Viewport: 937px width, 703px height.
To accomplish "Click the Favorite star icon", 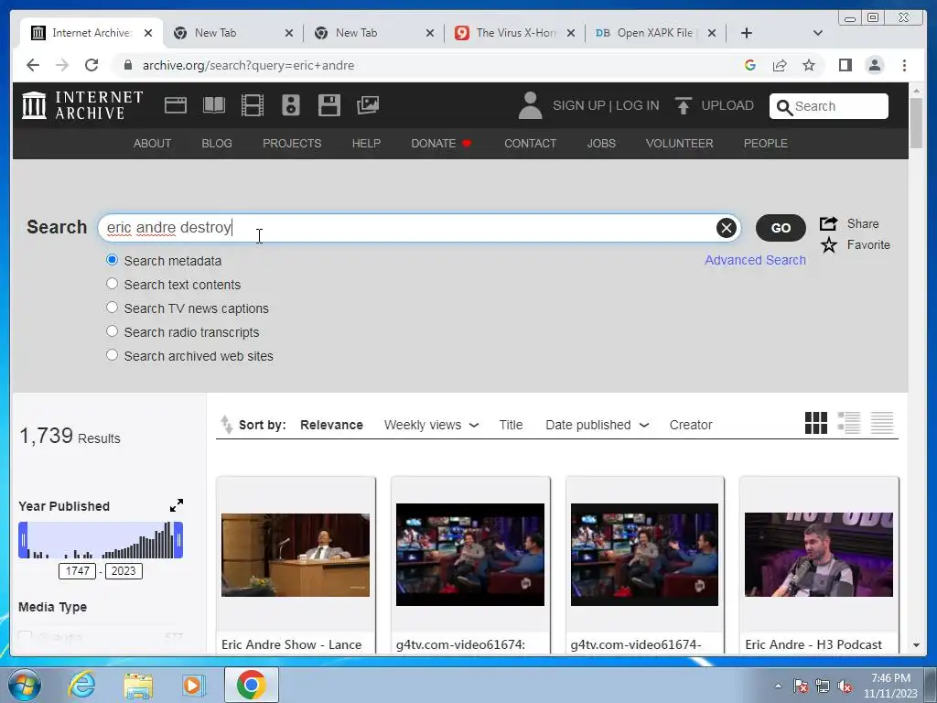I will 829,245.
